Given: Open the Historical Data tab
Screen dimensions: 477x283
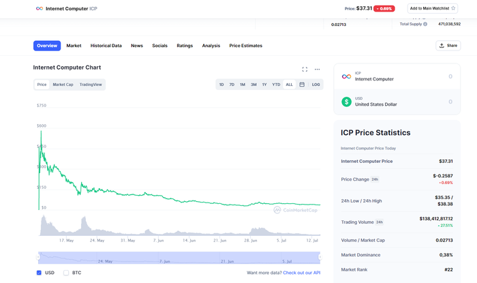Looking at the screenshot, I should 106,46.
